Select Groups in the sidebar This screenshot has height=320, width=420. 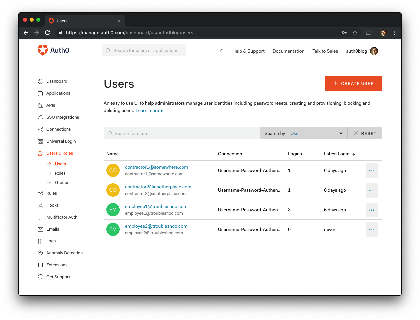62,183
